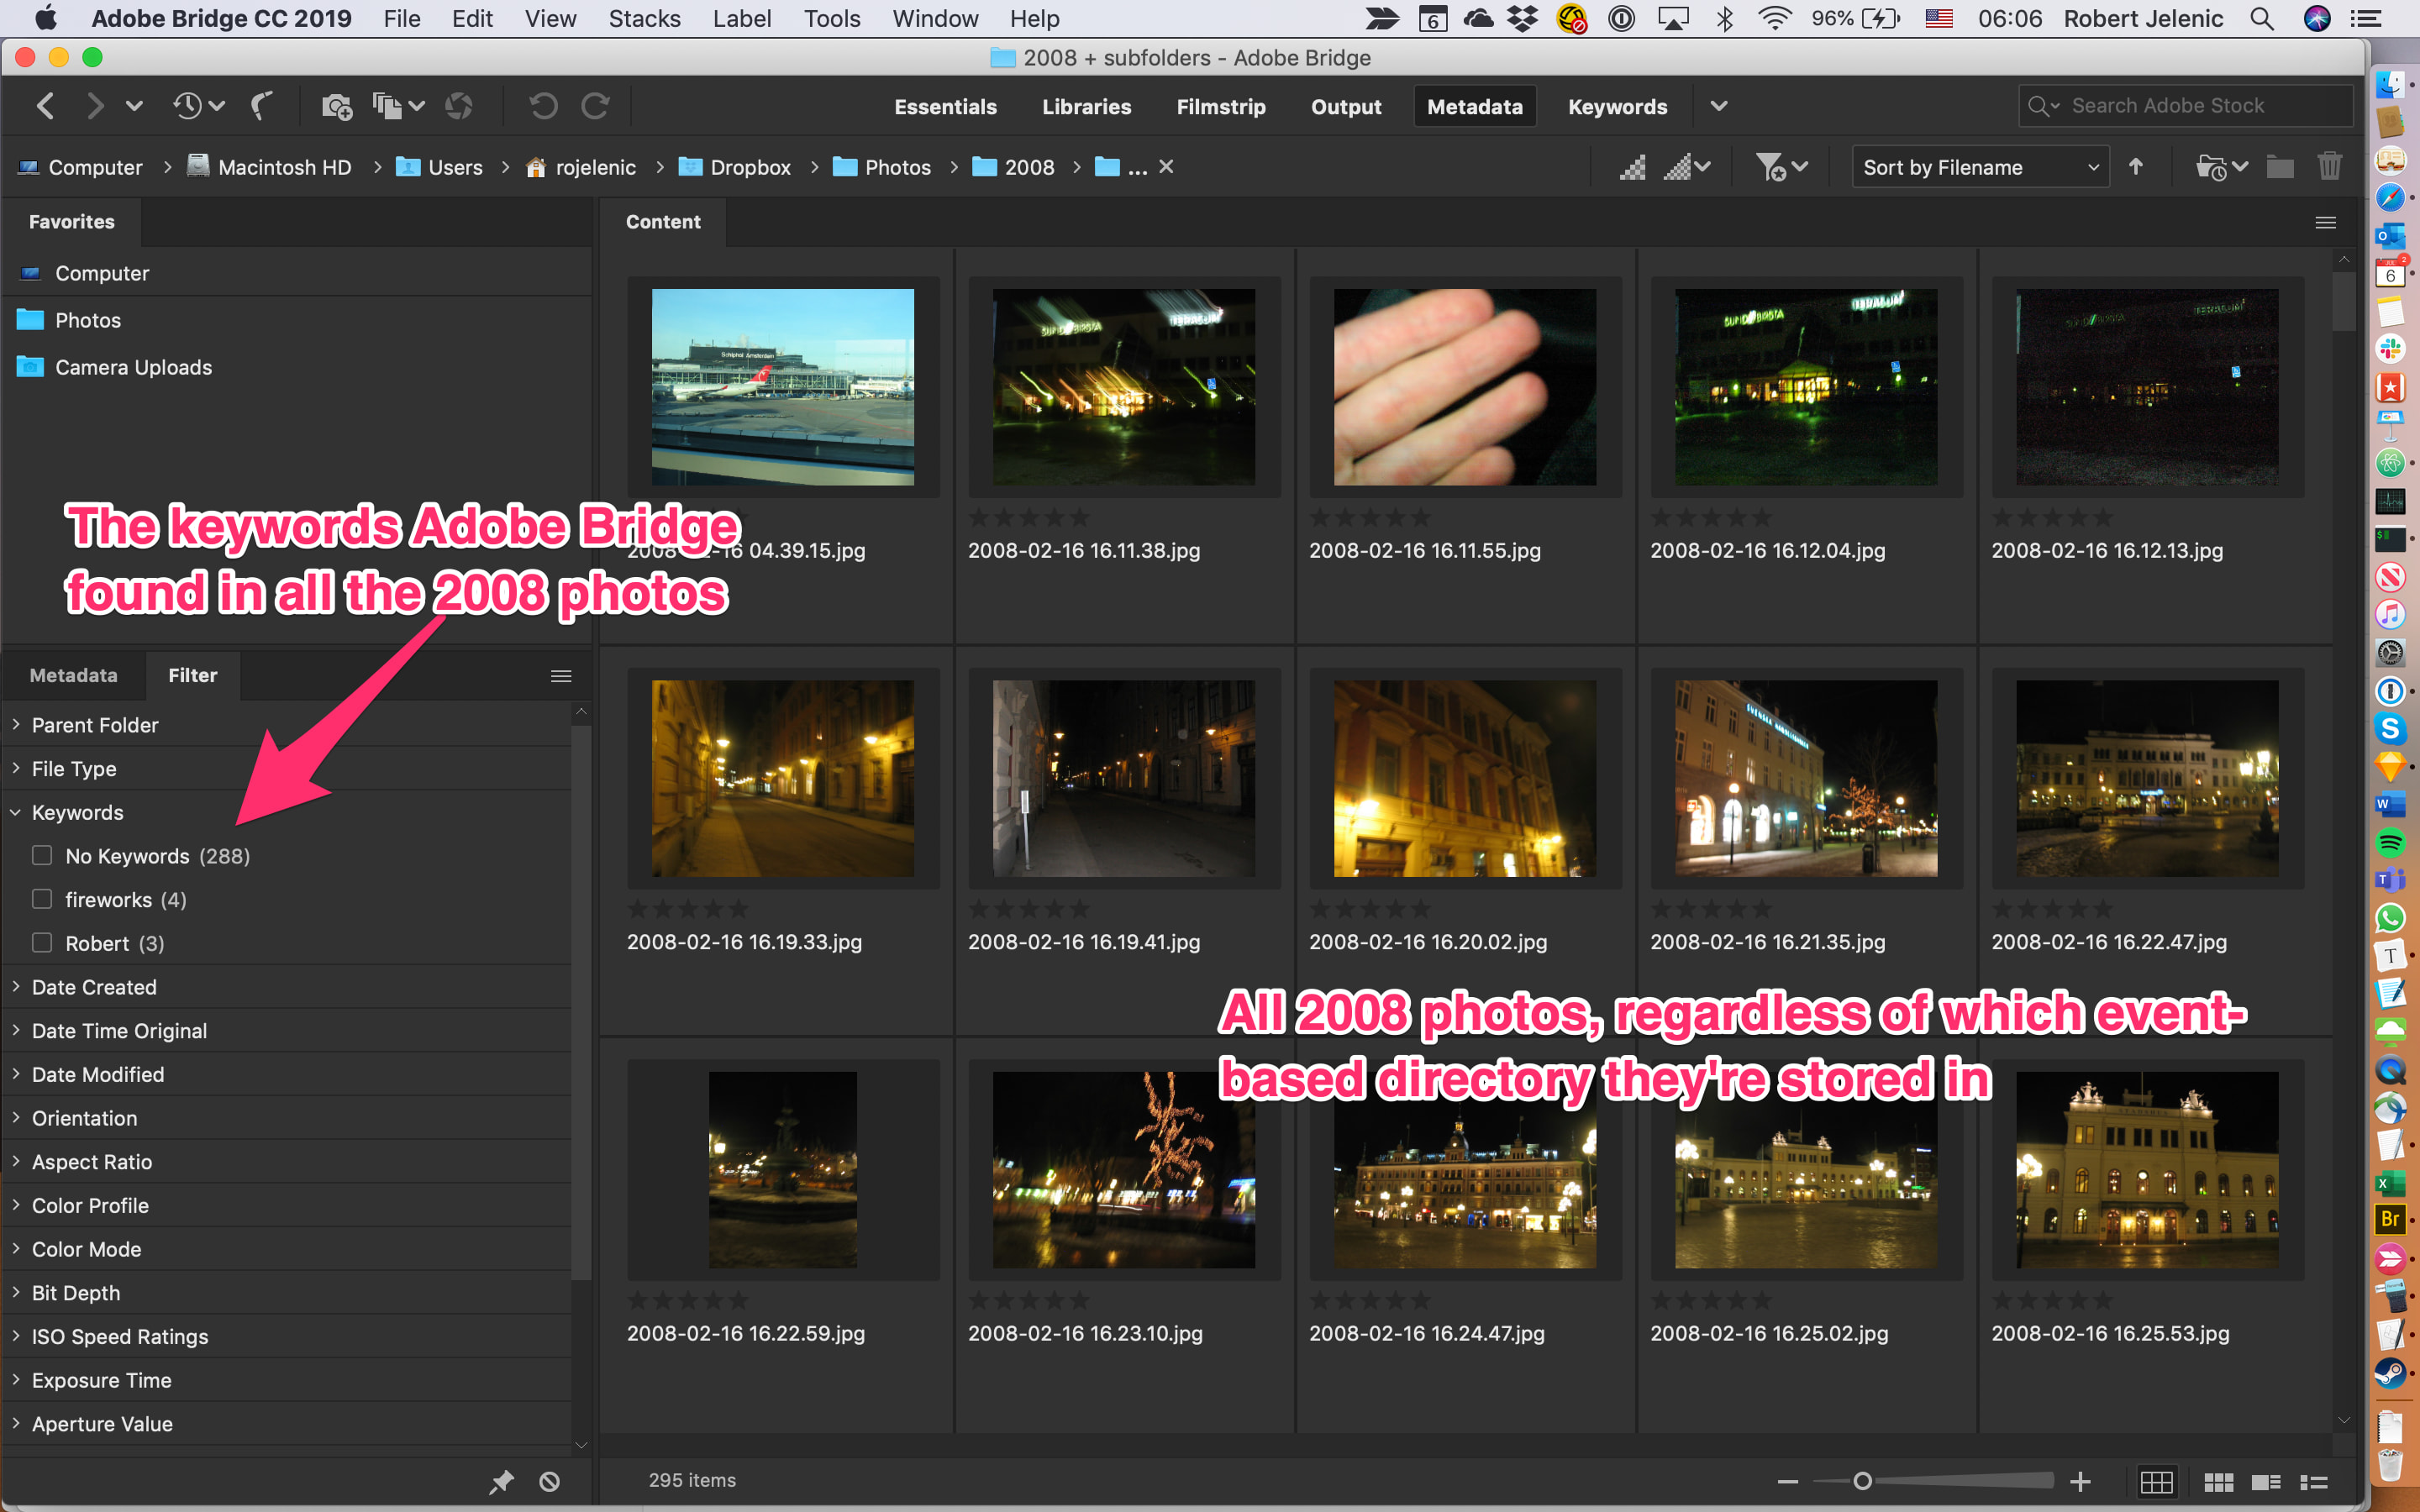The width and height of the screenshot is (2420, 1512).
Task: Click the thumbnail size slider
Action: [x=1862, y=1481]
